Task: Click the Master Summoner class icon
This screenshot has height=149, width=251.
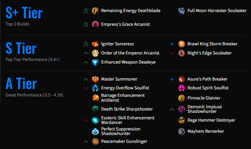Action: click(95, 79)
